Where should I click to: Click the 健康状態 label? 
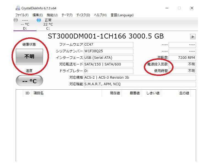coord(29,45)
